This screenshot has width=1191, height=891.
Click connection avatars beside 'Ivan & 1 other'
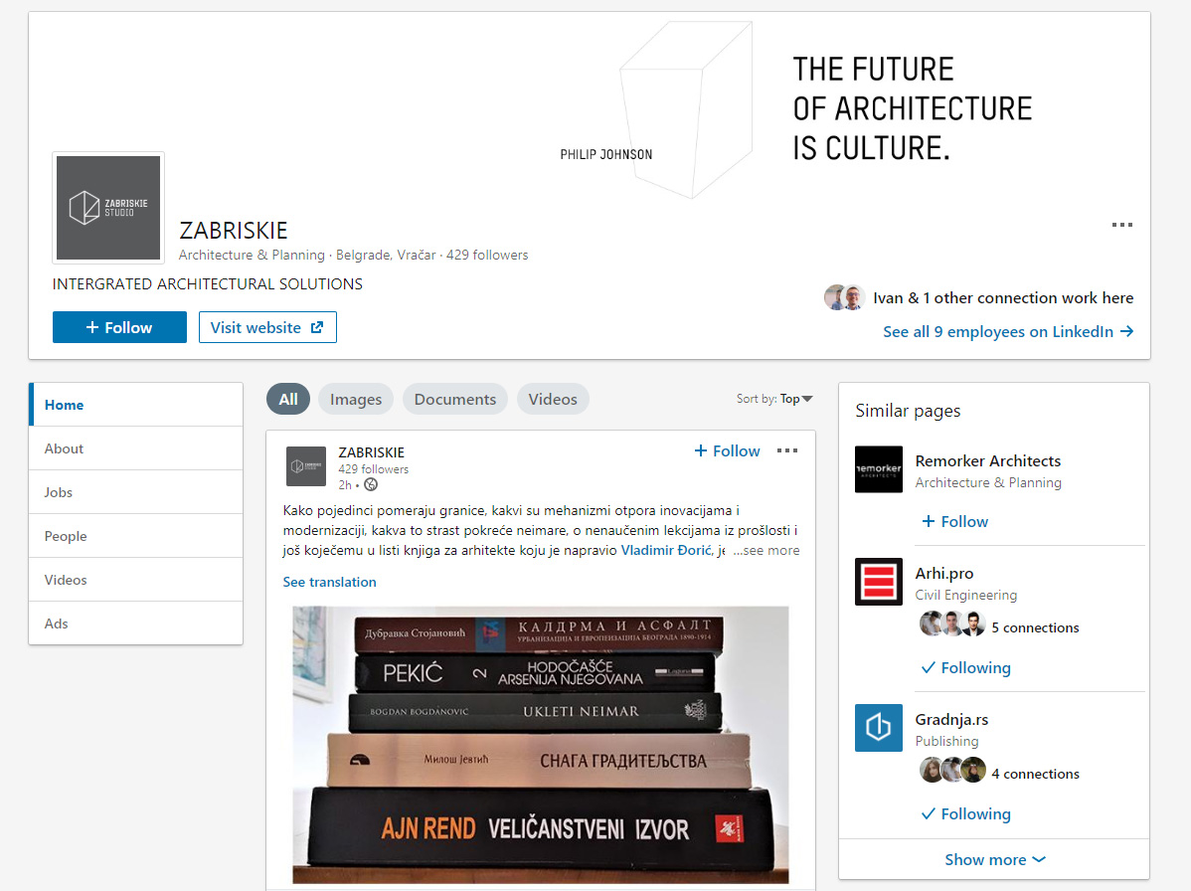pyautogui.click(x=844, y=297)
